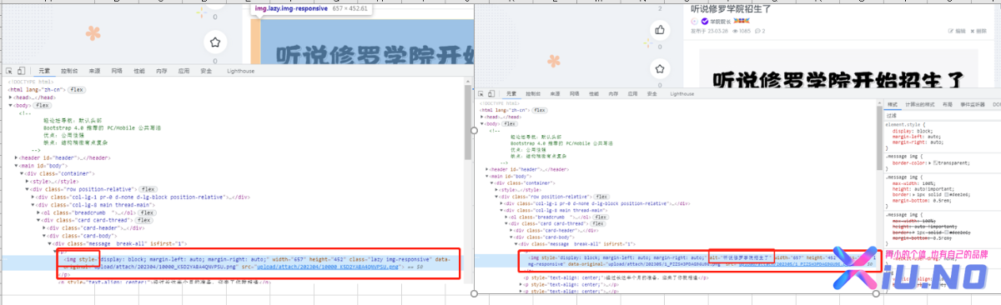Switch to 计算出的样式 tab in styles pane
Viewport: 1001px width, 305px height.
click(x=919, y=104)
